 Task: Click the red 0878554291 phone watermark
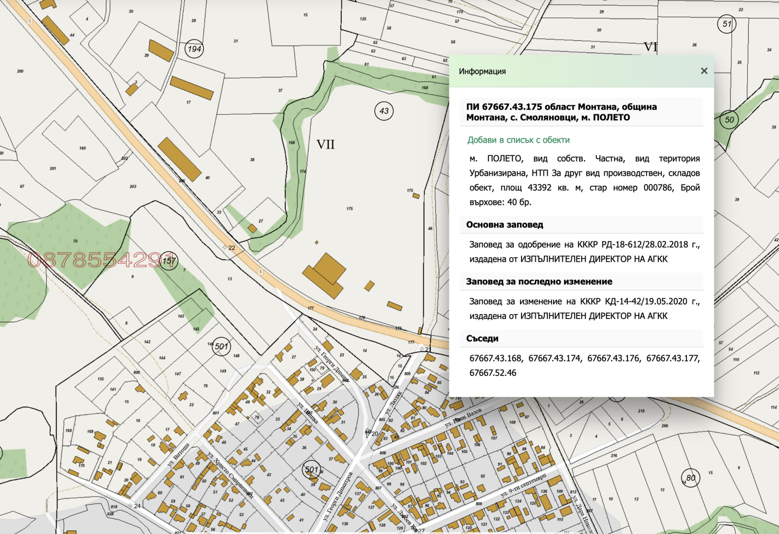click(x=100, y=260)
